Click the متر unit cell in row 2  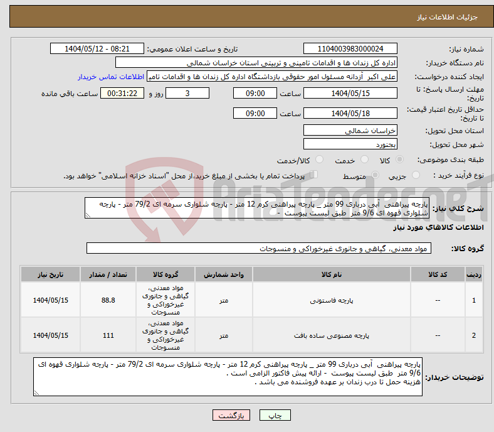click(224, 335)
